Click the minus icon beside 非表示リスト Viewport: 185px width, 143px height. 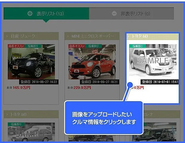tap(114, 13)
